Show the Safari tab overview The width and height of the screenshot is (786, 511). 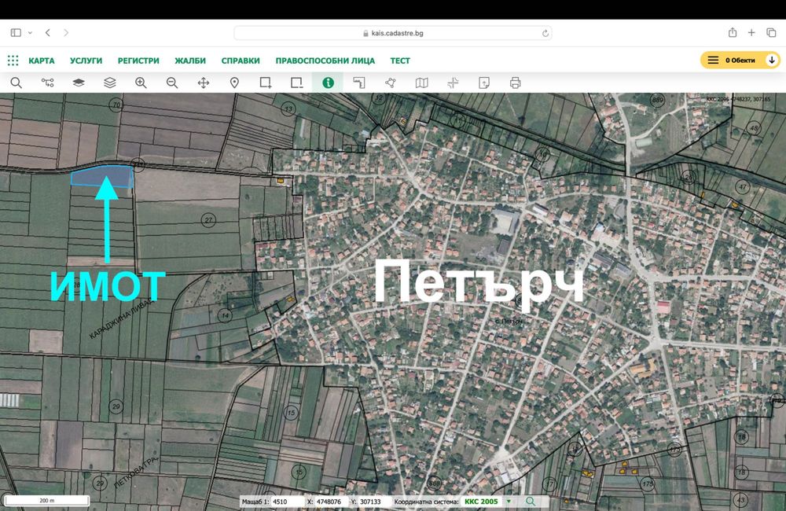(771, 32)
